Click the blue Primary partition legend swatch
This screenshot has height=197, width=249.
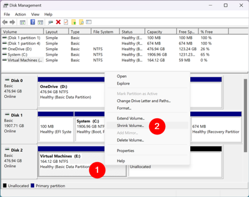click(32, 185)
